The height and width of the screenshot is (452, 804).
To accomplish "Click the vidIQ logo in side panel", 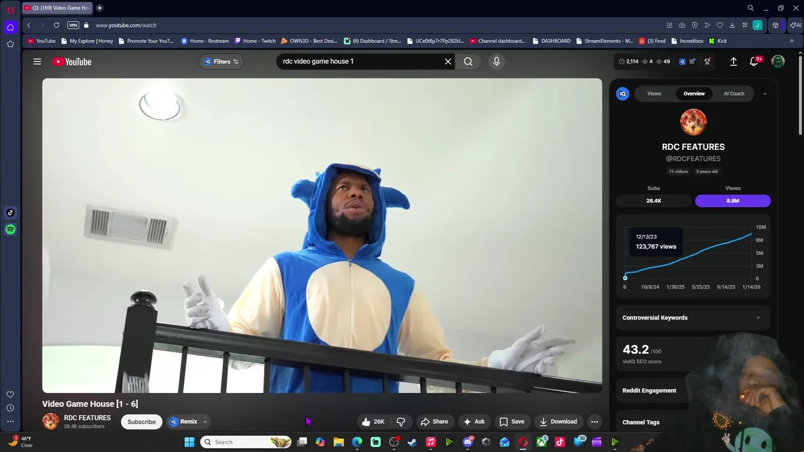I will coord(622,94).
